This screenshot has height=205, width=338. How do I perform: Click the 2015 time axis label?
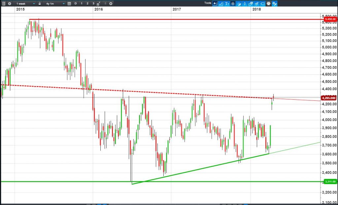20,9
